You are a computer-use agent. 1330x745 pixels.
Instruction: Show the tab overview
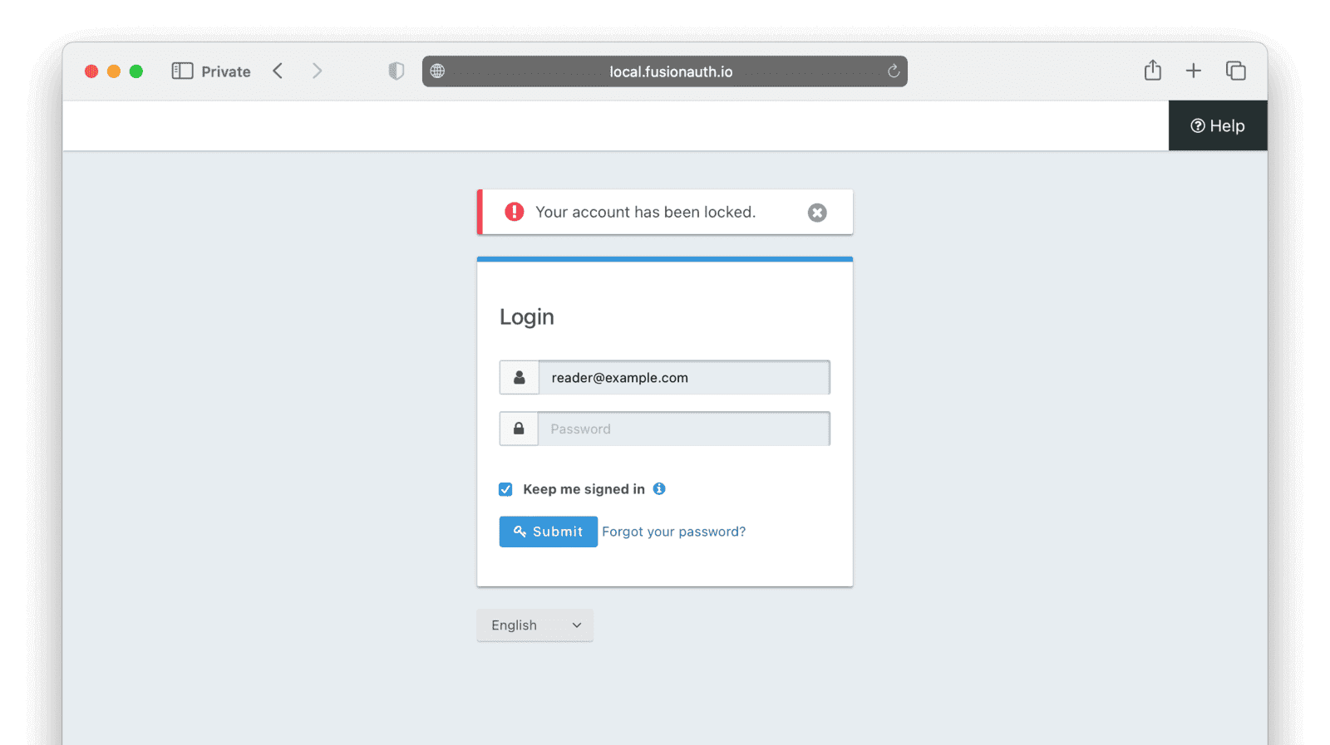pos(1235,71)
